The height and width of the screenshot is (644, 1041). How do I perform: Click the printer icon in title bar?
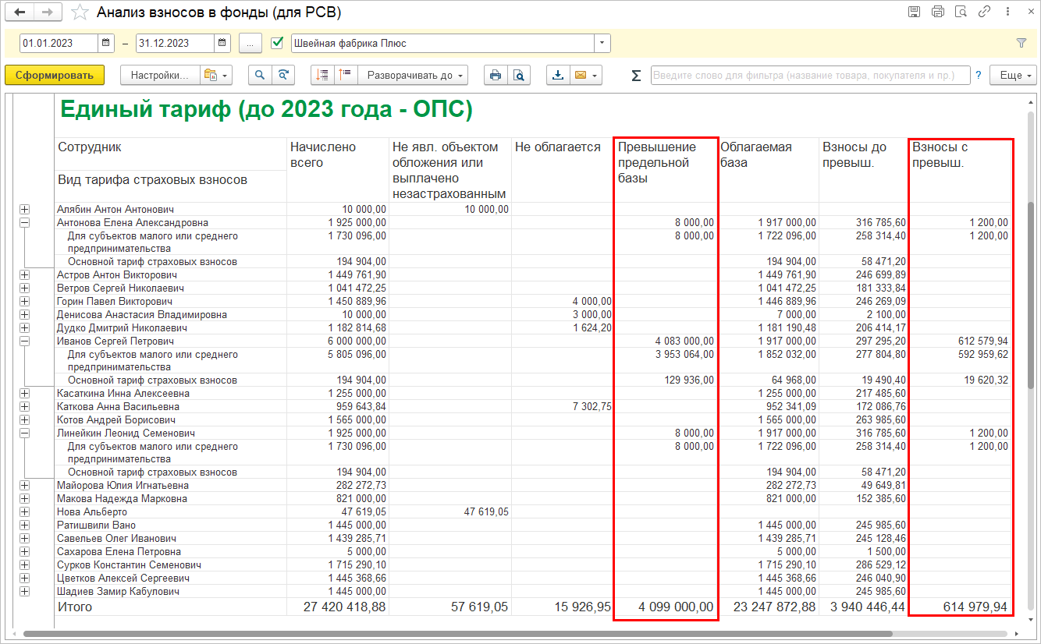click(938, 12)
